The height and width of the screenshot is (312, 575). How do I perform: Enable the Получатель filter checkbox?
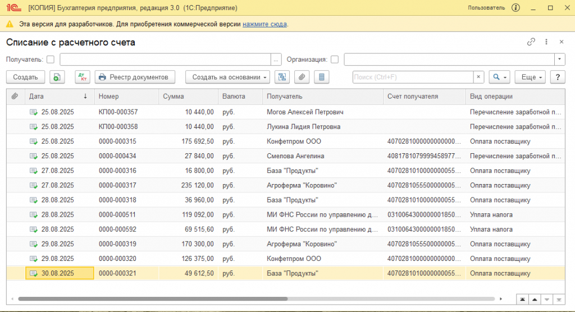pos(51,59)
